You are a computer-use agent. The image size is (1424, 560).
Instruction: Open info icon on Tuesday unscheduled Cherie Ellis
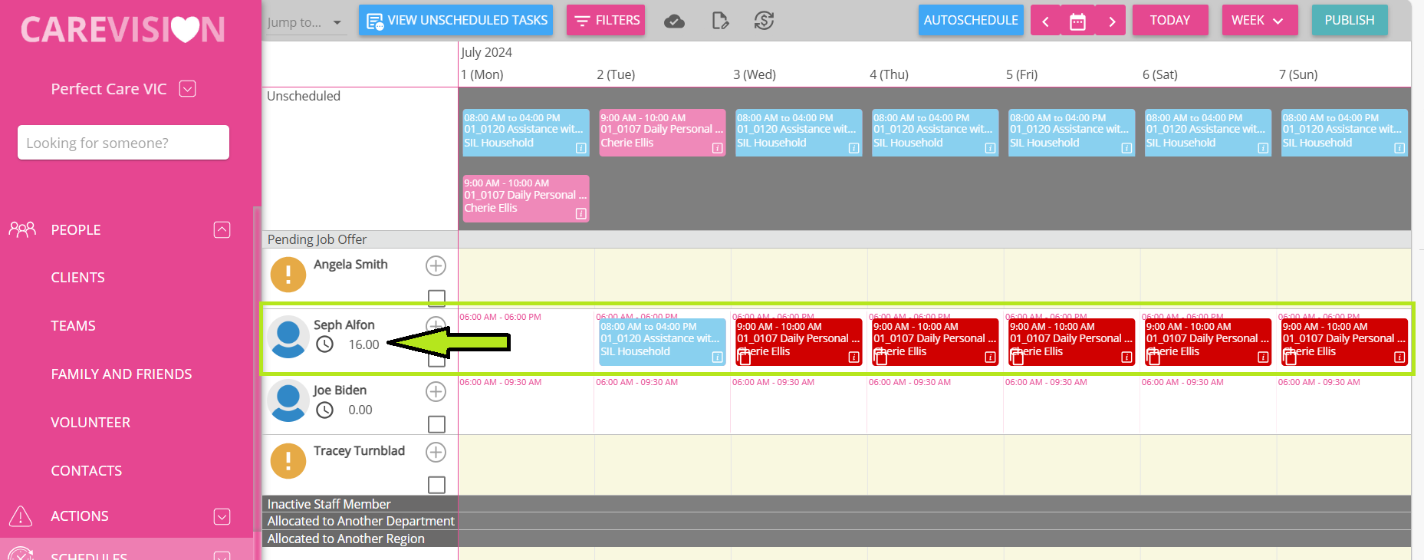(718, 148)
